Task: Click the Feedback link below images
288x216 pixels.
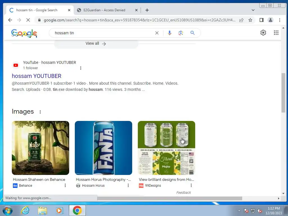Action: (x=183, y=192)
